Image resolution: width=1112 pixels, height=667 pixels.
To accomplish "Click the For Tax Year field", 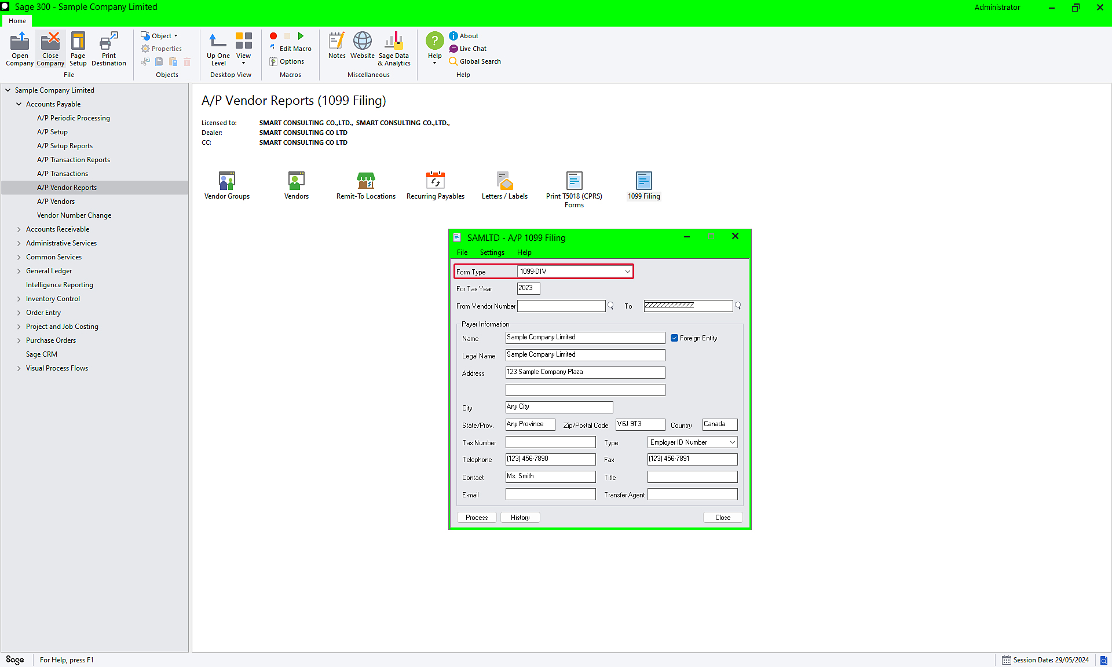I will tap(528, 288).
